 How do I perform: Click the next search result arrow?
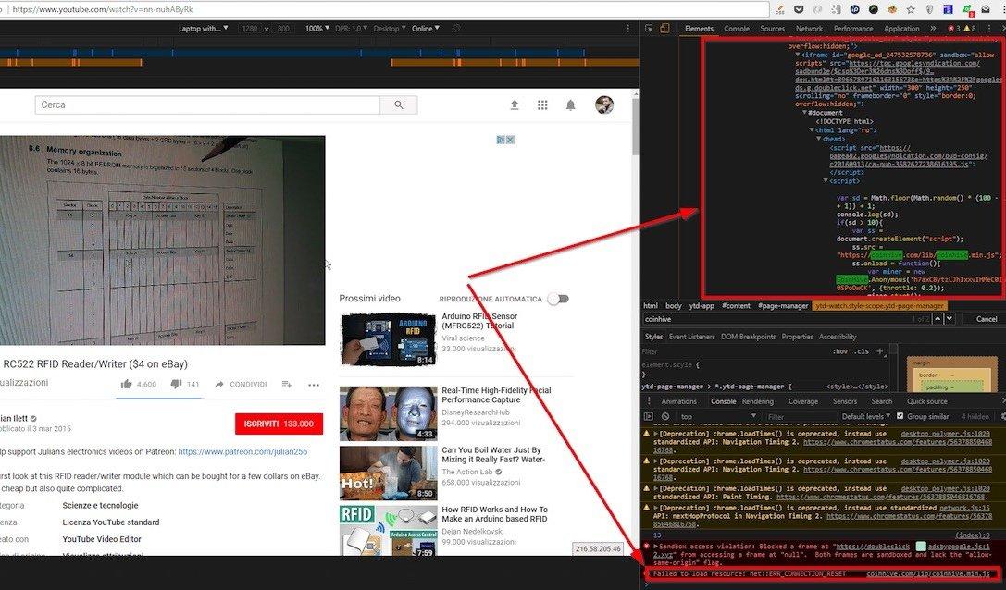coord(950,319)
